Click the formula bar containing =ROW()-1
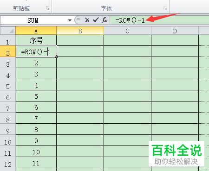Screen dimensions: 209x171 [159, 20]
